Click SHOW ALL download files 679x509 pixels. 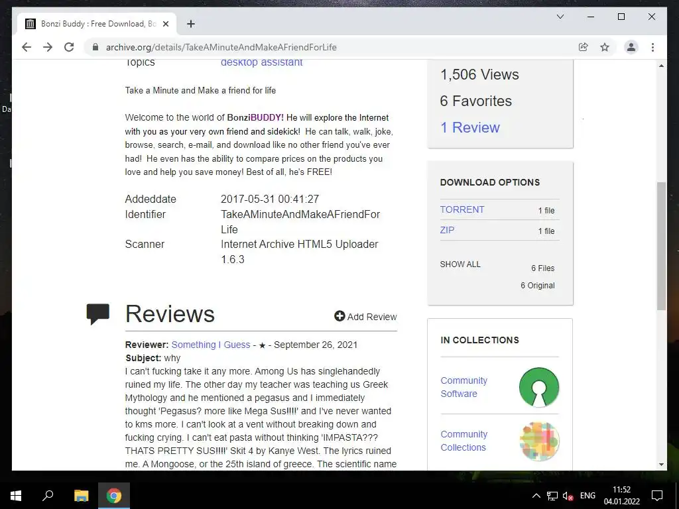tap(460, 264)
